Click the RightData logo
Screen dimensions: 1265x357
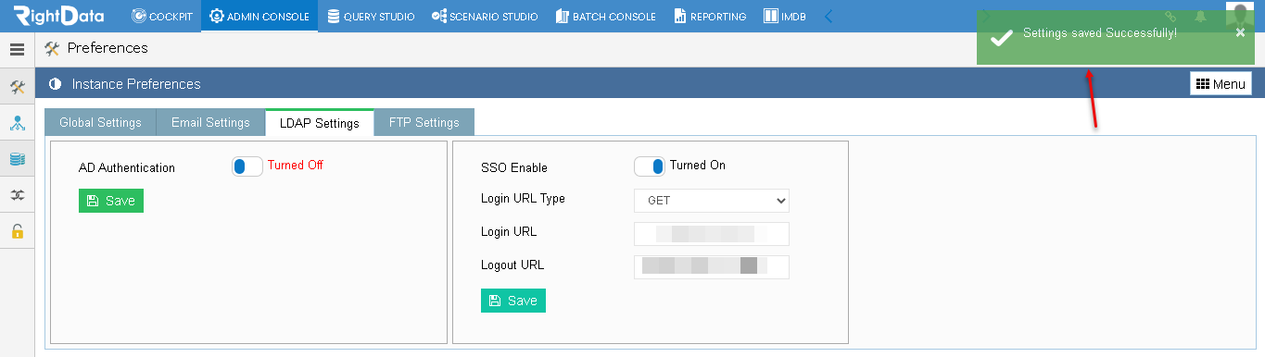(59, 16)
